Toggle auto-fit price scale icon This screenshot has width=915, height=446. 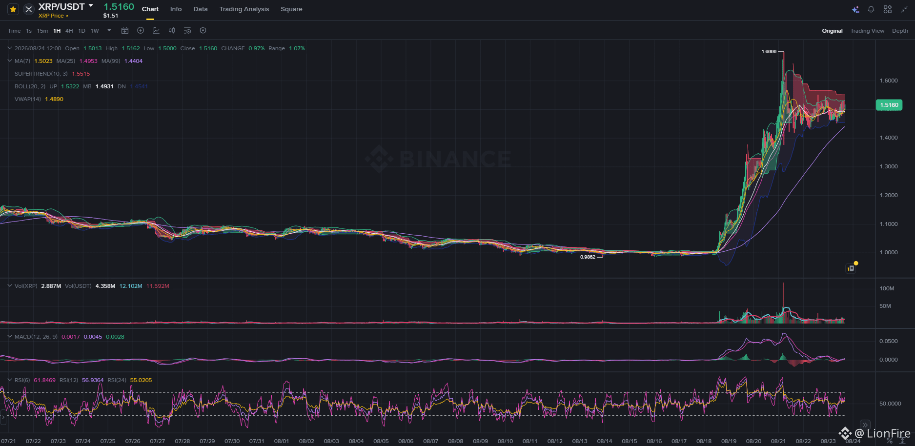pyautogui.click(x=902, y=441)
